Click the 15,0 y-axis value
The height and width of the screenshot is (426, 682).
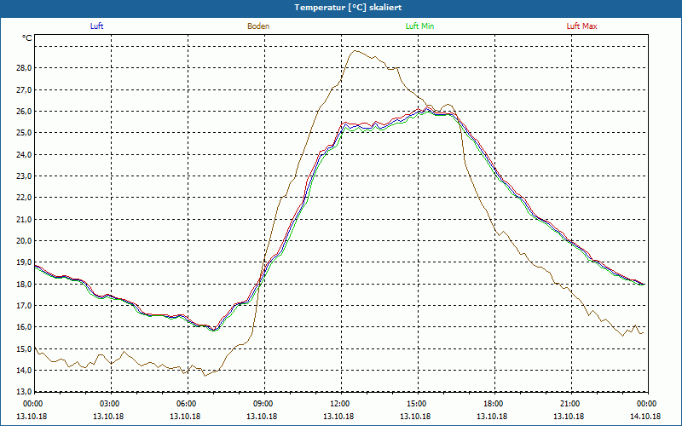(24, 348)
